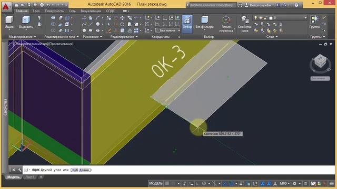Toggle grid display in the status bar
Viewport: 337px width, 189px height.
(x=167, y=183)
